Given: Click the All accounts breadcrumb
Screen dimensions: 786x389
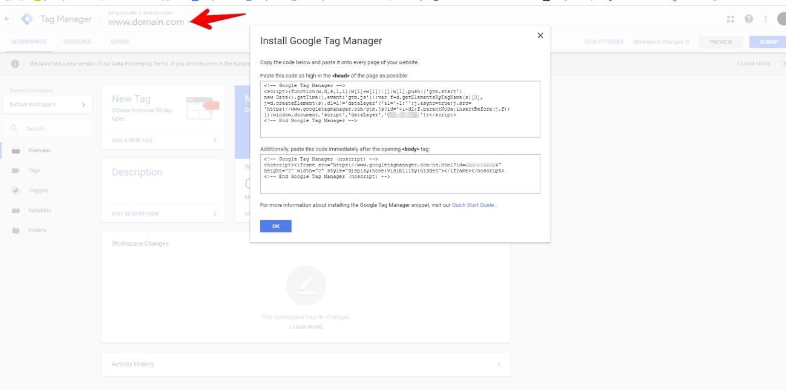Looking at the screenshot, I should pos(123,12).
